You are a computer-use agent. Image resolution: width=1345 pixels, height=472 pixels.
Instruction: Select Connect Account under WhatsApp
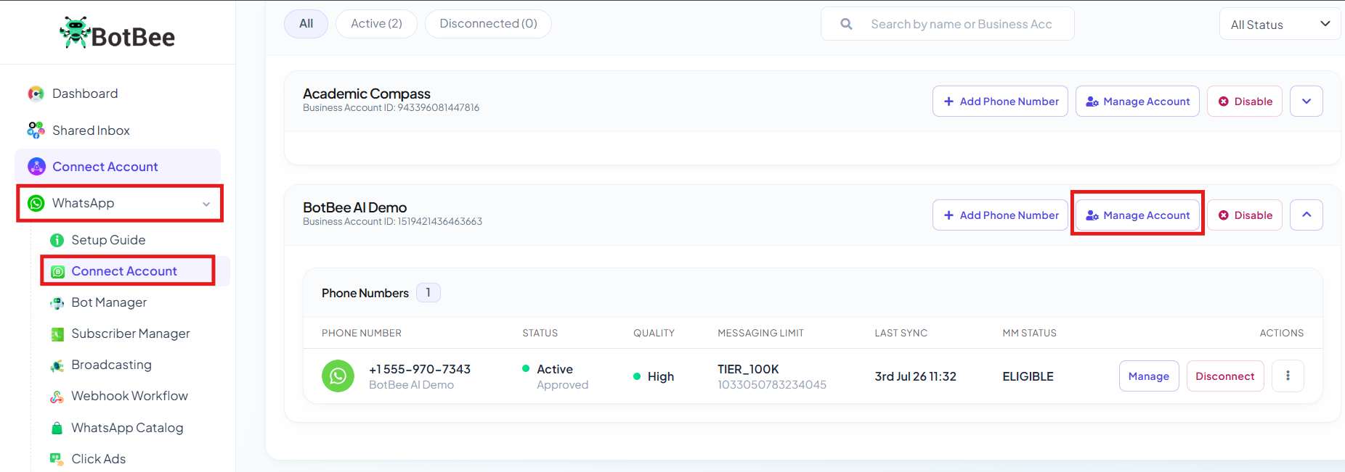point(124,271)
